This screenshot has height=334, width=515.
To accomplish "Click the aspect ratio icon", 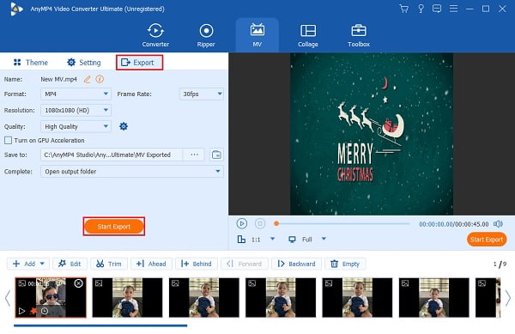I will pos(241,239).
